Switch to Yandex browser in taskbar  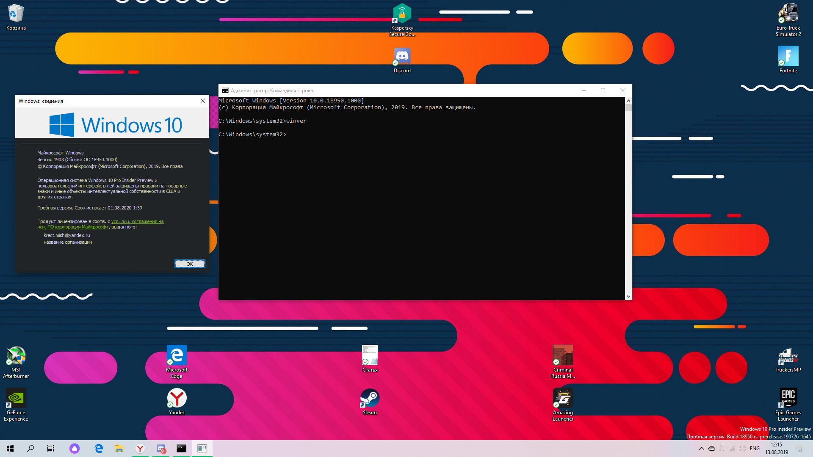(140, 449)
